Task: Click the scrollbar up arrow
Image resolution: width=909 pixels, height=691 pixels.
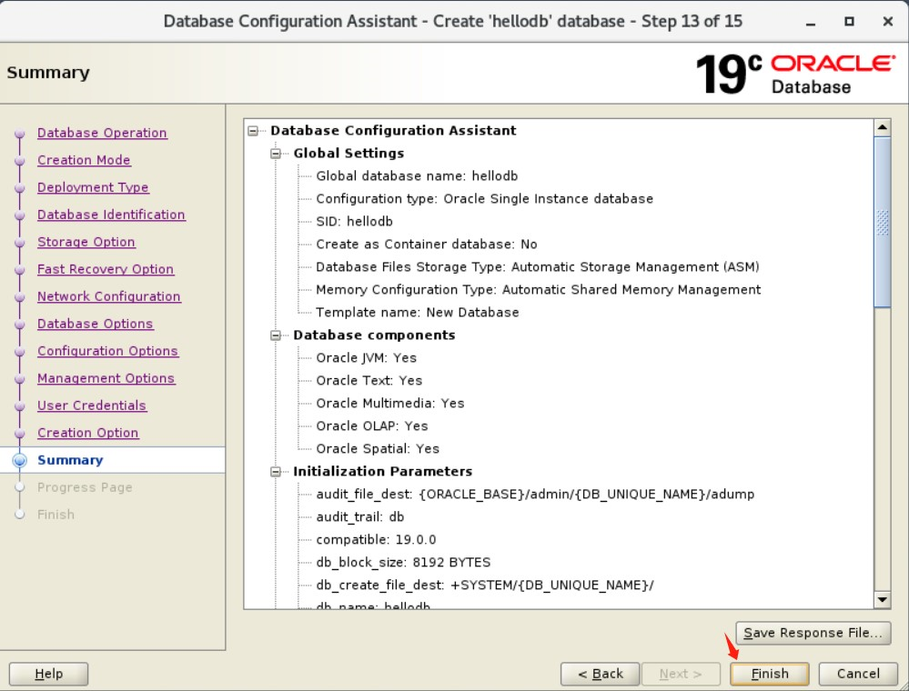Action: coord(882,127)
